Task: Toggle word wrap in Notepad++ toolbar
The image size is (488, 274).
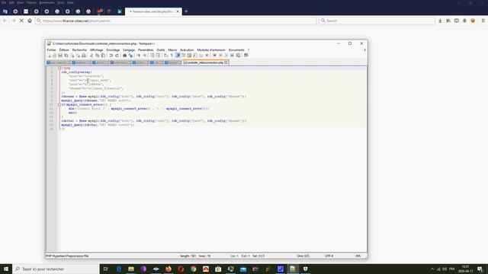Action: click(166, 56)
